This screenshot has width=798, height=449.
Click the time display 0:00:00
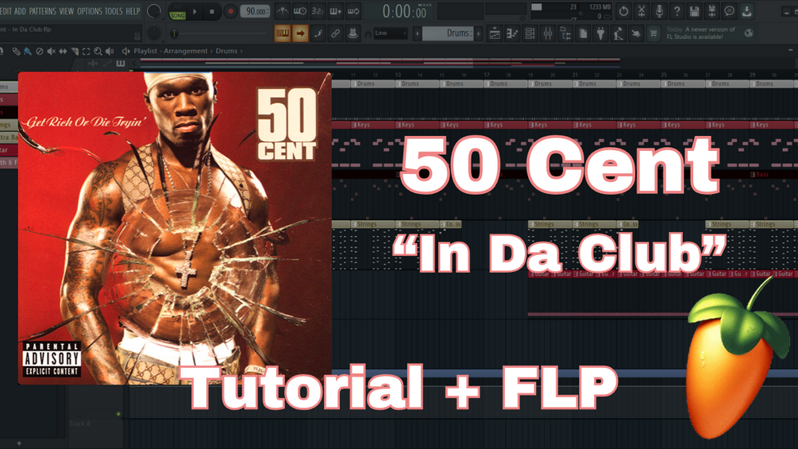click(404, 11)
